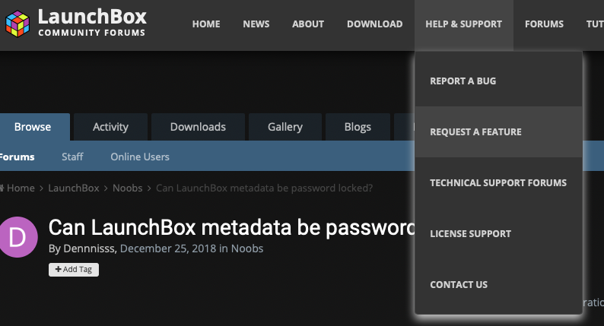The image size is (604, 326).
Task: Click the purple D user avatar
Action: click(17, 237)
